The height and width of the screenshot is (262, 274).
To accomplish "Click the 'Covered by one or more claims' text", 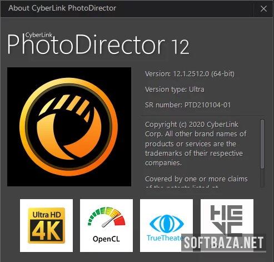I will tap(196, 179).
